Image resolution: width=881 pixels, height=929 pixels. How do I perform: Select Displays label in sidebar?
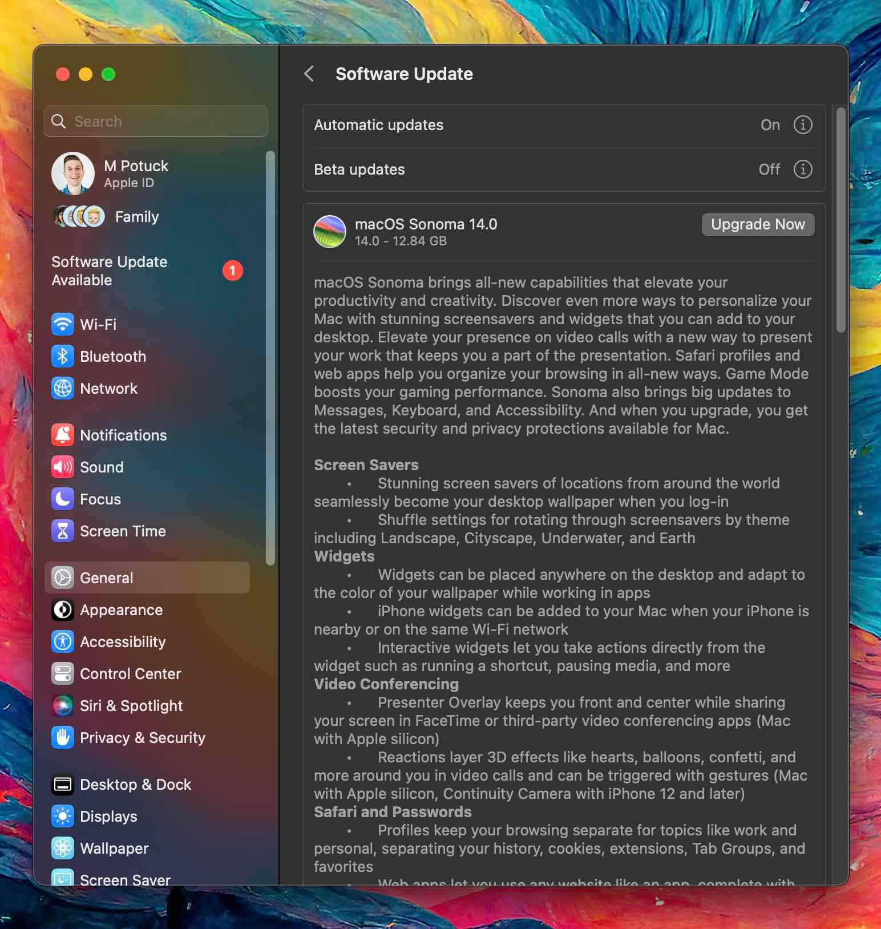[x=108, y=816]
